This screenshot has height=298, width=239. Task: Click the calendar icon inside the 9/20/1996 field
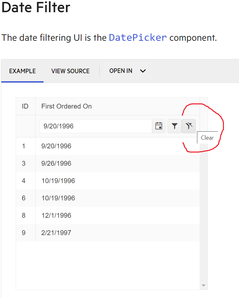tap(159, 126)
